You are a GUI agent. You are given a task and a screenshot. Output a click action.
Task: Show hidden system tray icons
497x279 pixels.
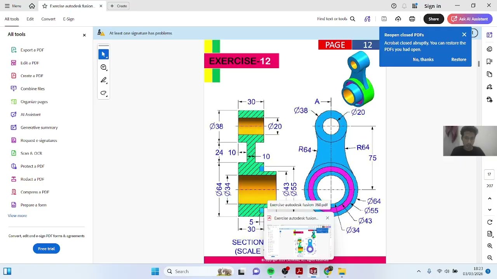[x=419, y=272]
